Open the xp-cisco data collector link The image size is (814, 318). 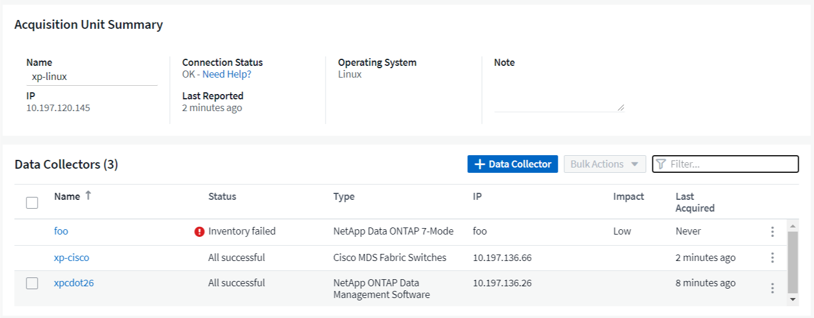tap(72, 257)
